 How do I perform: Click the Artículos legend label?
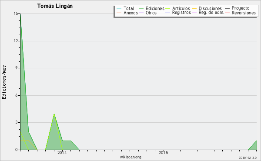tap(181, 8)
